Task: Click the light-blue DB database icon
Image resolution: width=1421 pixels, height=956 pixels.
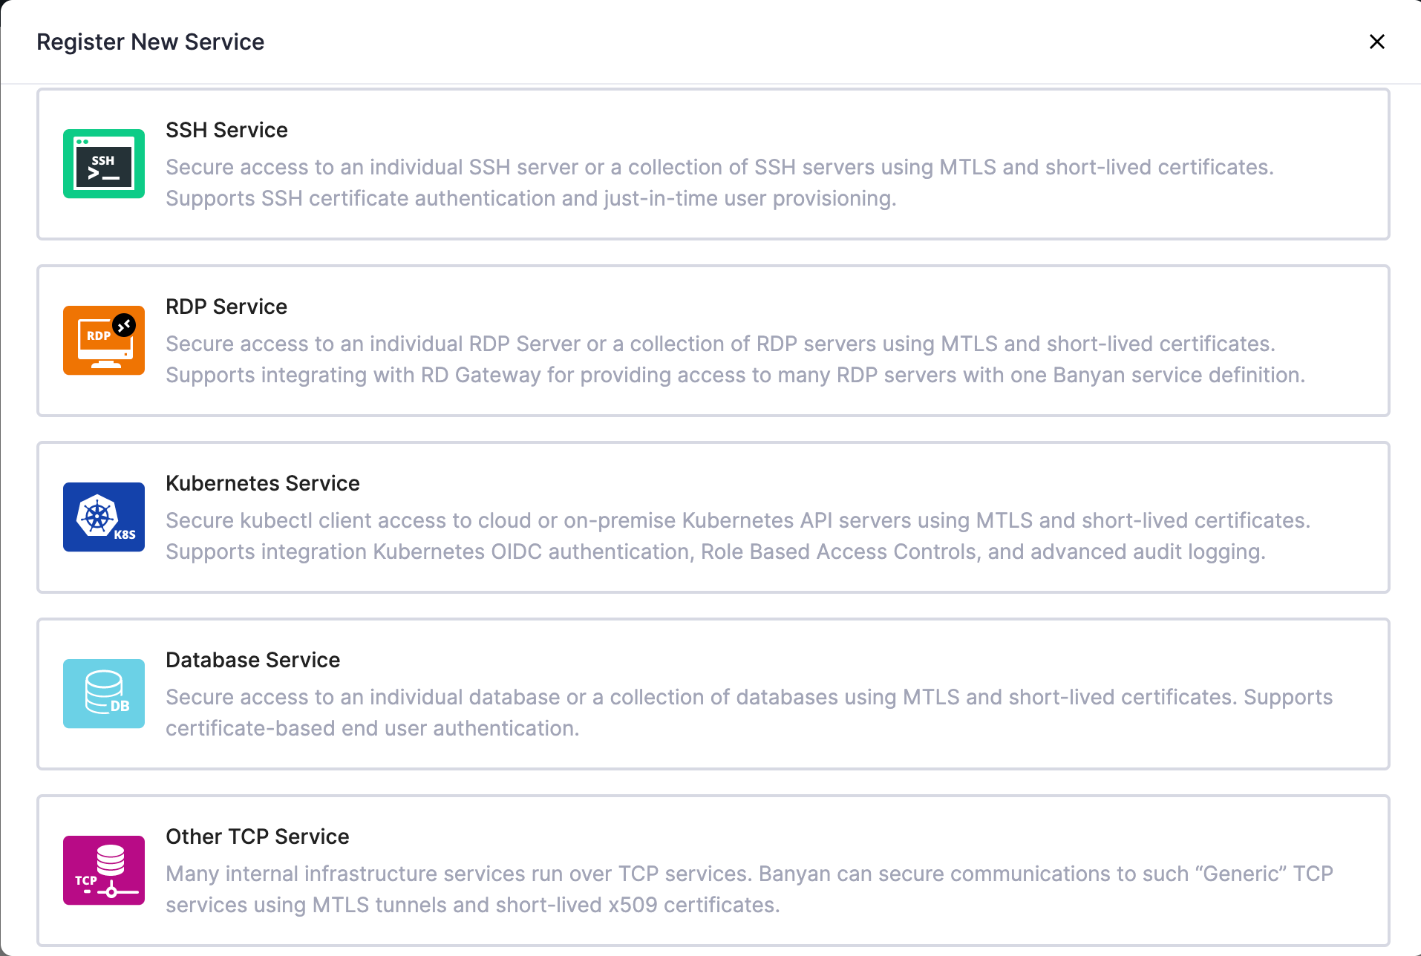Action: click(103, 694)
